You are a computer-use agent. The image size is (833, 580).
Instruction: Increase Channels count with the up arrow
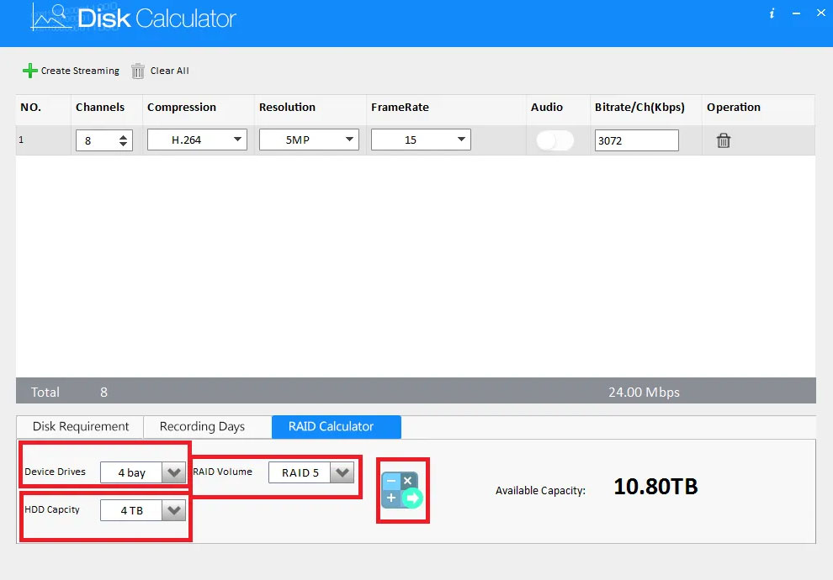(123, 137)
